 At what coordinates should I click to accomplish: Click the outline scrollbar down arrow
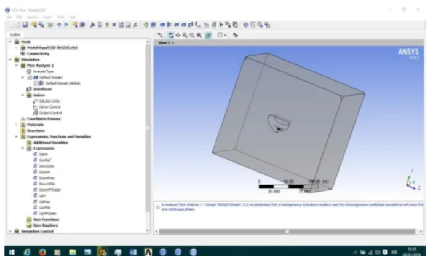(148, 231)
